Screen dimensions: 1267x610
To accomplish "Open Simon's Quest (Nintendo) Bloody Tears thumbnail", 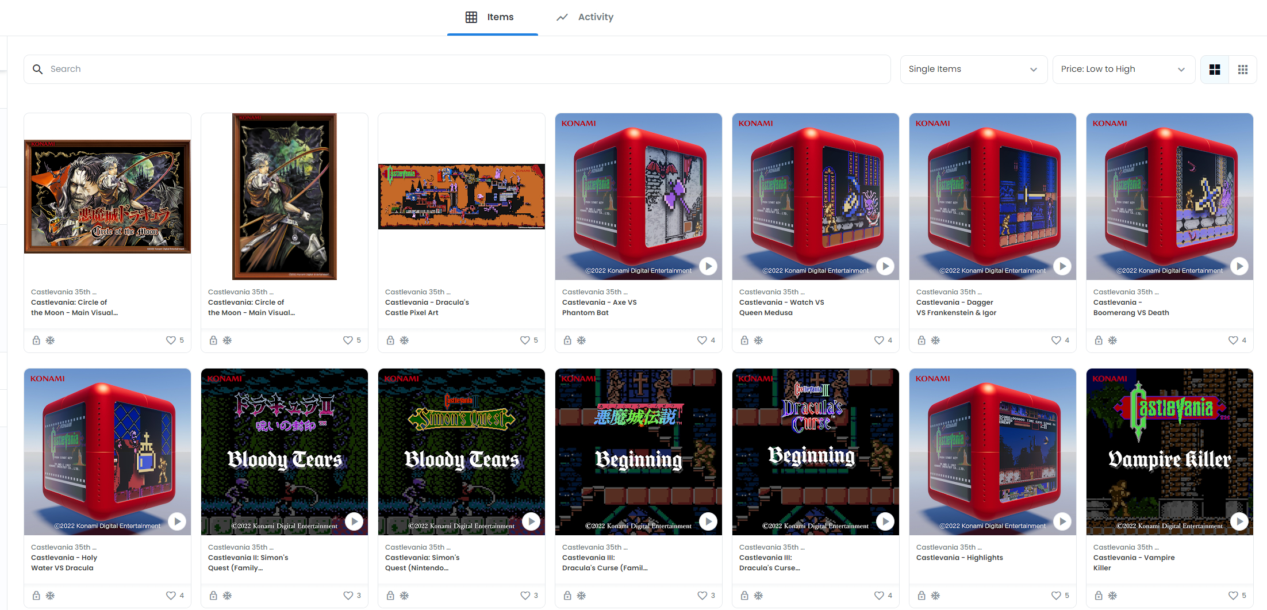I will 462,452.
